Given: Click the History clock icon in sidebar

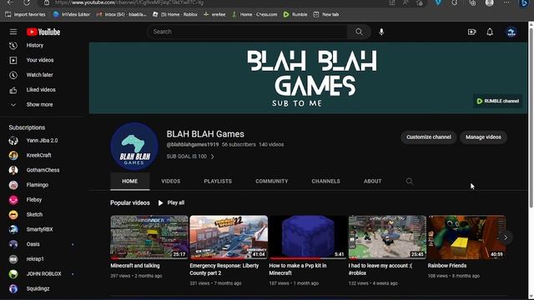Looking at the screenshot, I should click(13, 45).
